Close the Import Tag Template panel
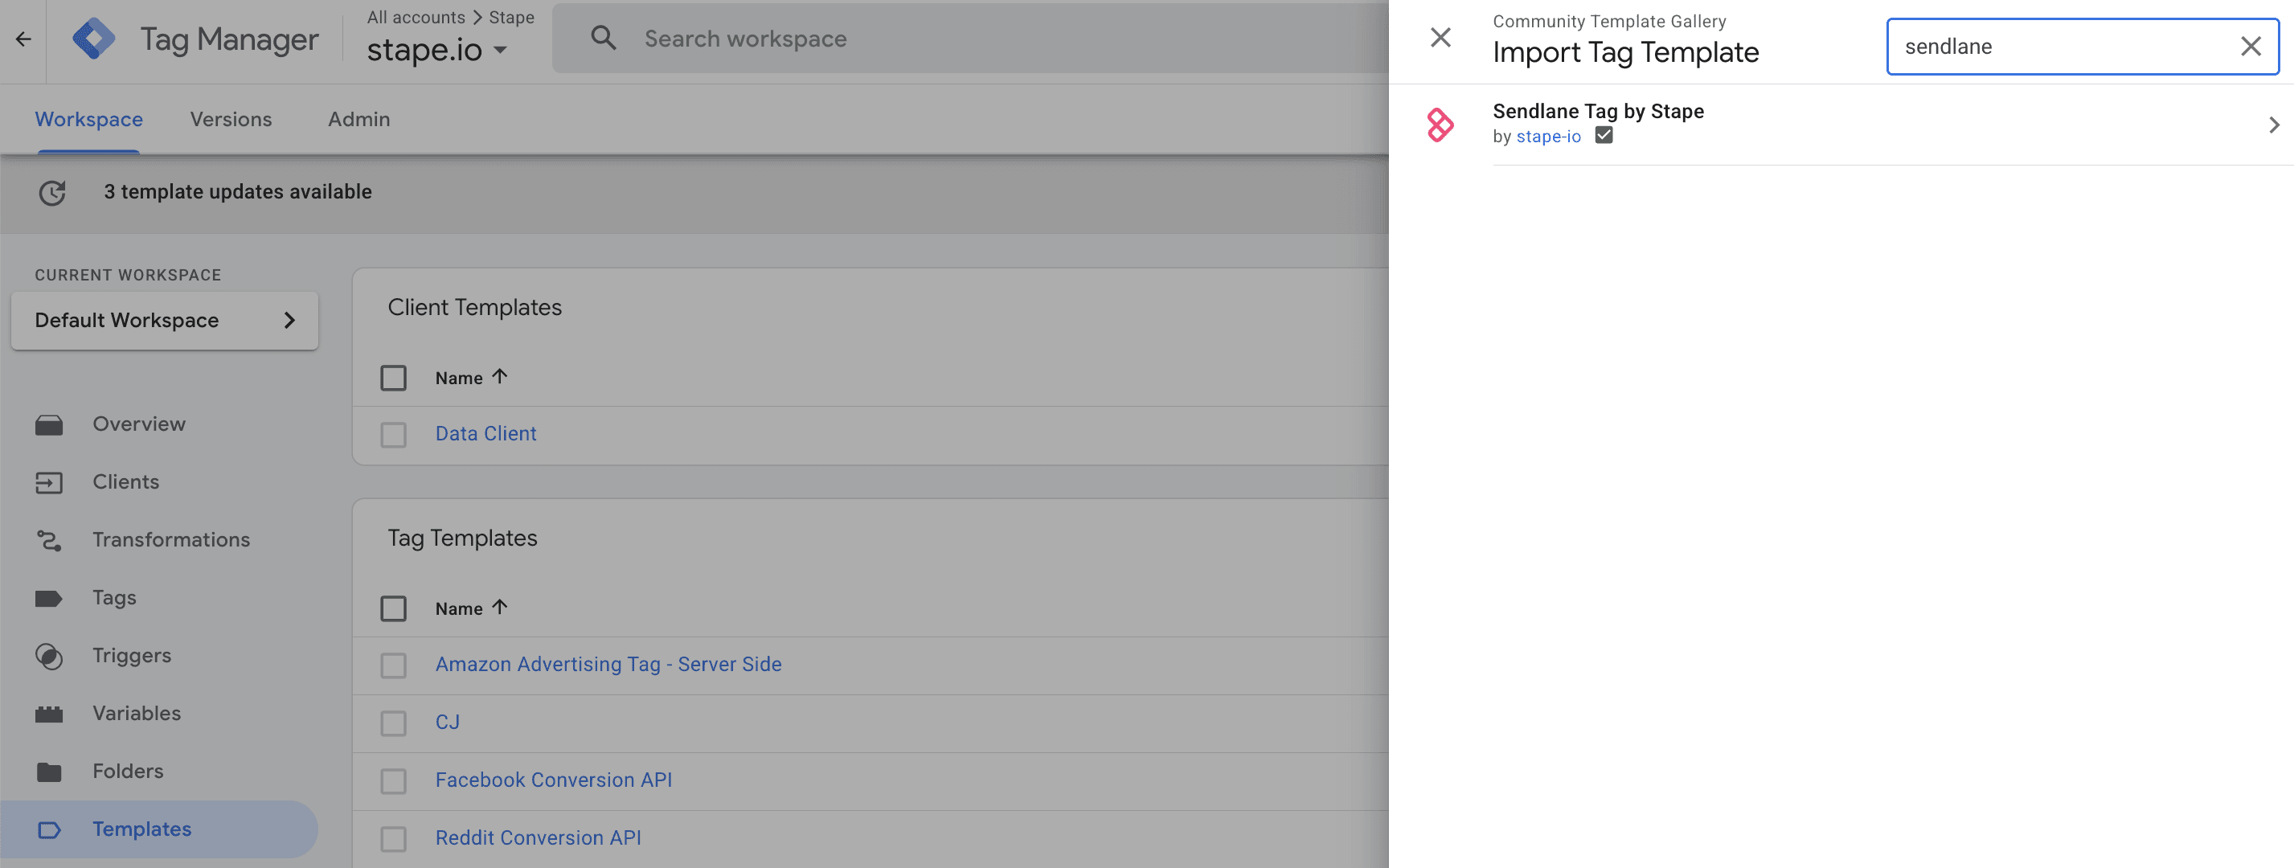Viewport: 2294px width, 868px height. click(x=1440, y=38)
